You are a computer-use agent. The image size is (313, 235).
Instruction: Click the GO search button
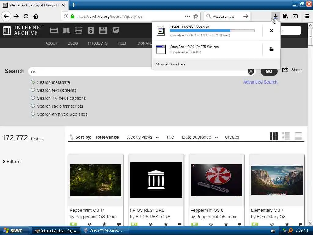tap(269, 71)
